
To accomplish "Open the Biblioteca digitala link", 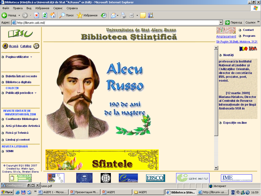I will click(x=18, y=82).
